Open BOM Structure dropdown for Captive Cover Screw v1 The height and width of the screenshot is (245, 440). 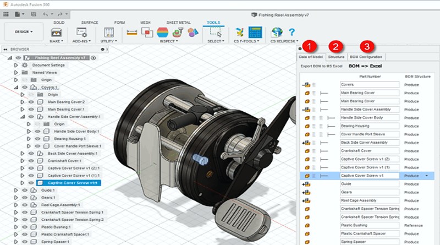coord(427,176)
